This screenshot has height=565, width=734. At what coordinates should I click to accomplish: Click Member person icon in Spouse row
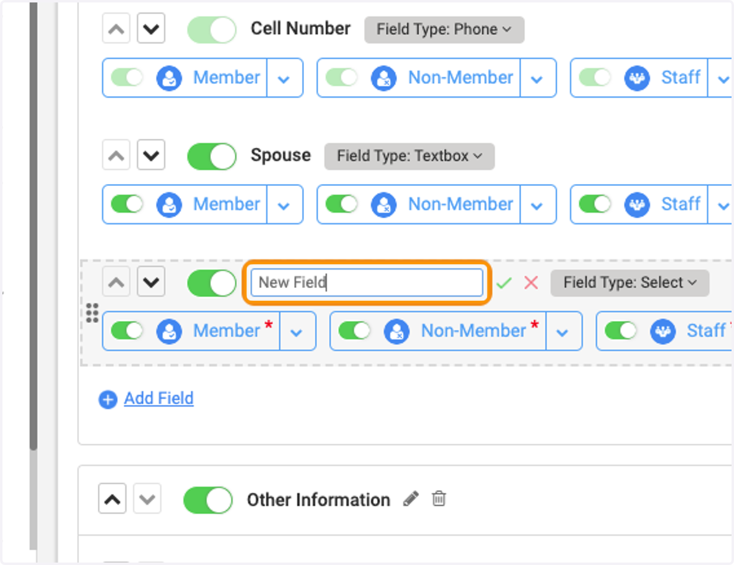click(169, 205)
